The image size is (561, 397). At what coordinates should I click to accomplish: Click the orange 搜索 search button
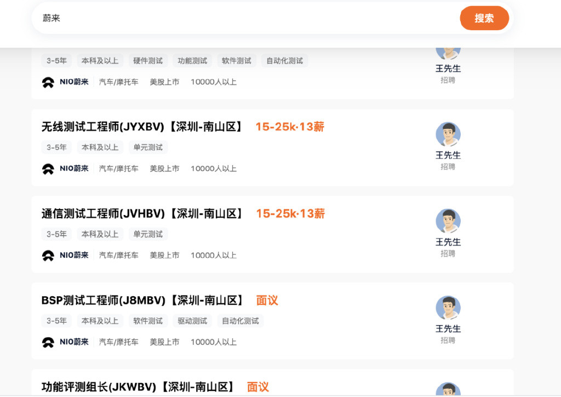click(484, 18)
